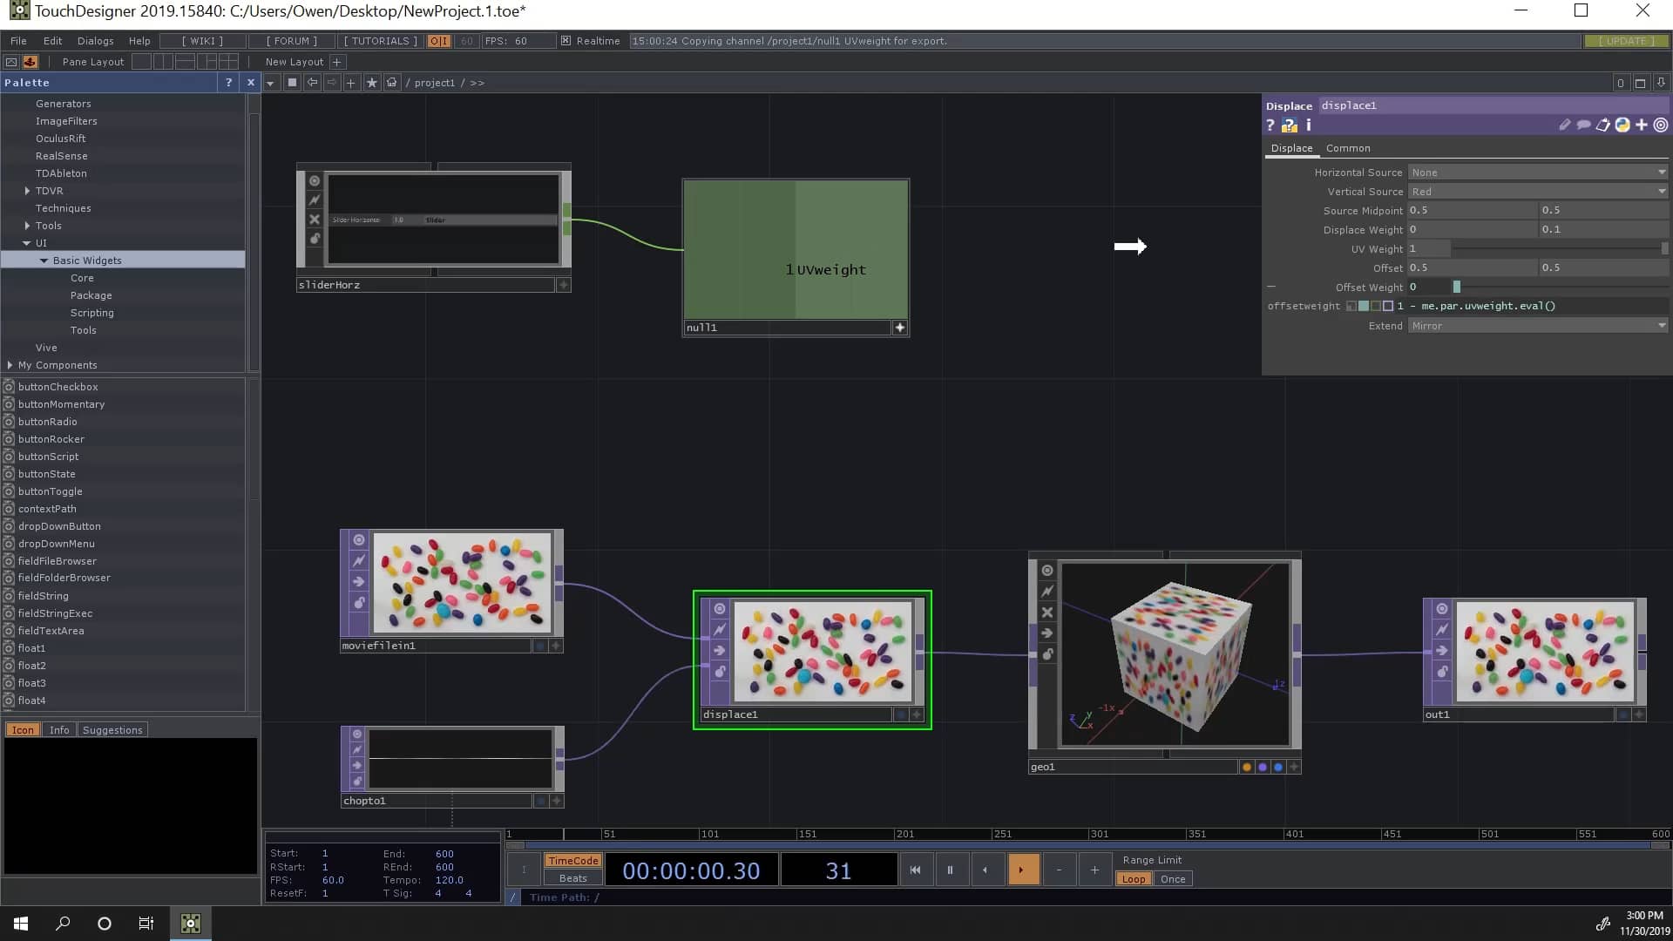Open Python help for the Displace operator

coord(1290,125)
